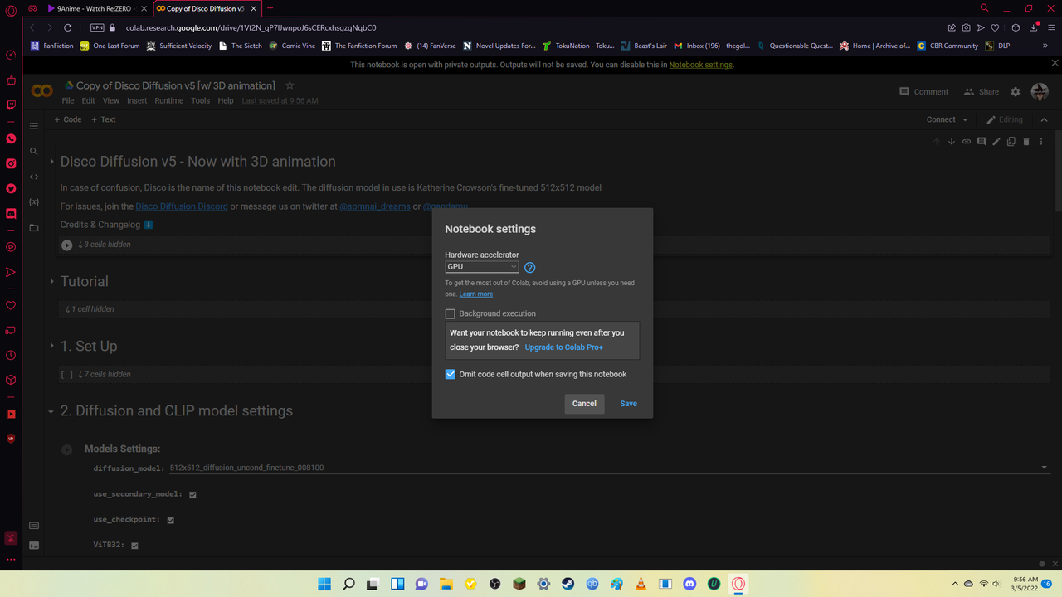
Task: Open the Disco Diffusion Discord link
Action: point(182,206)
